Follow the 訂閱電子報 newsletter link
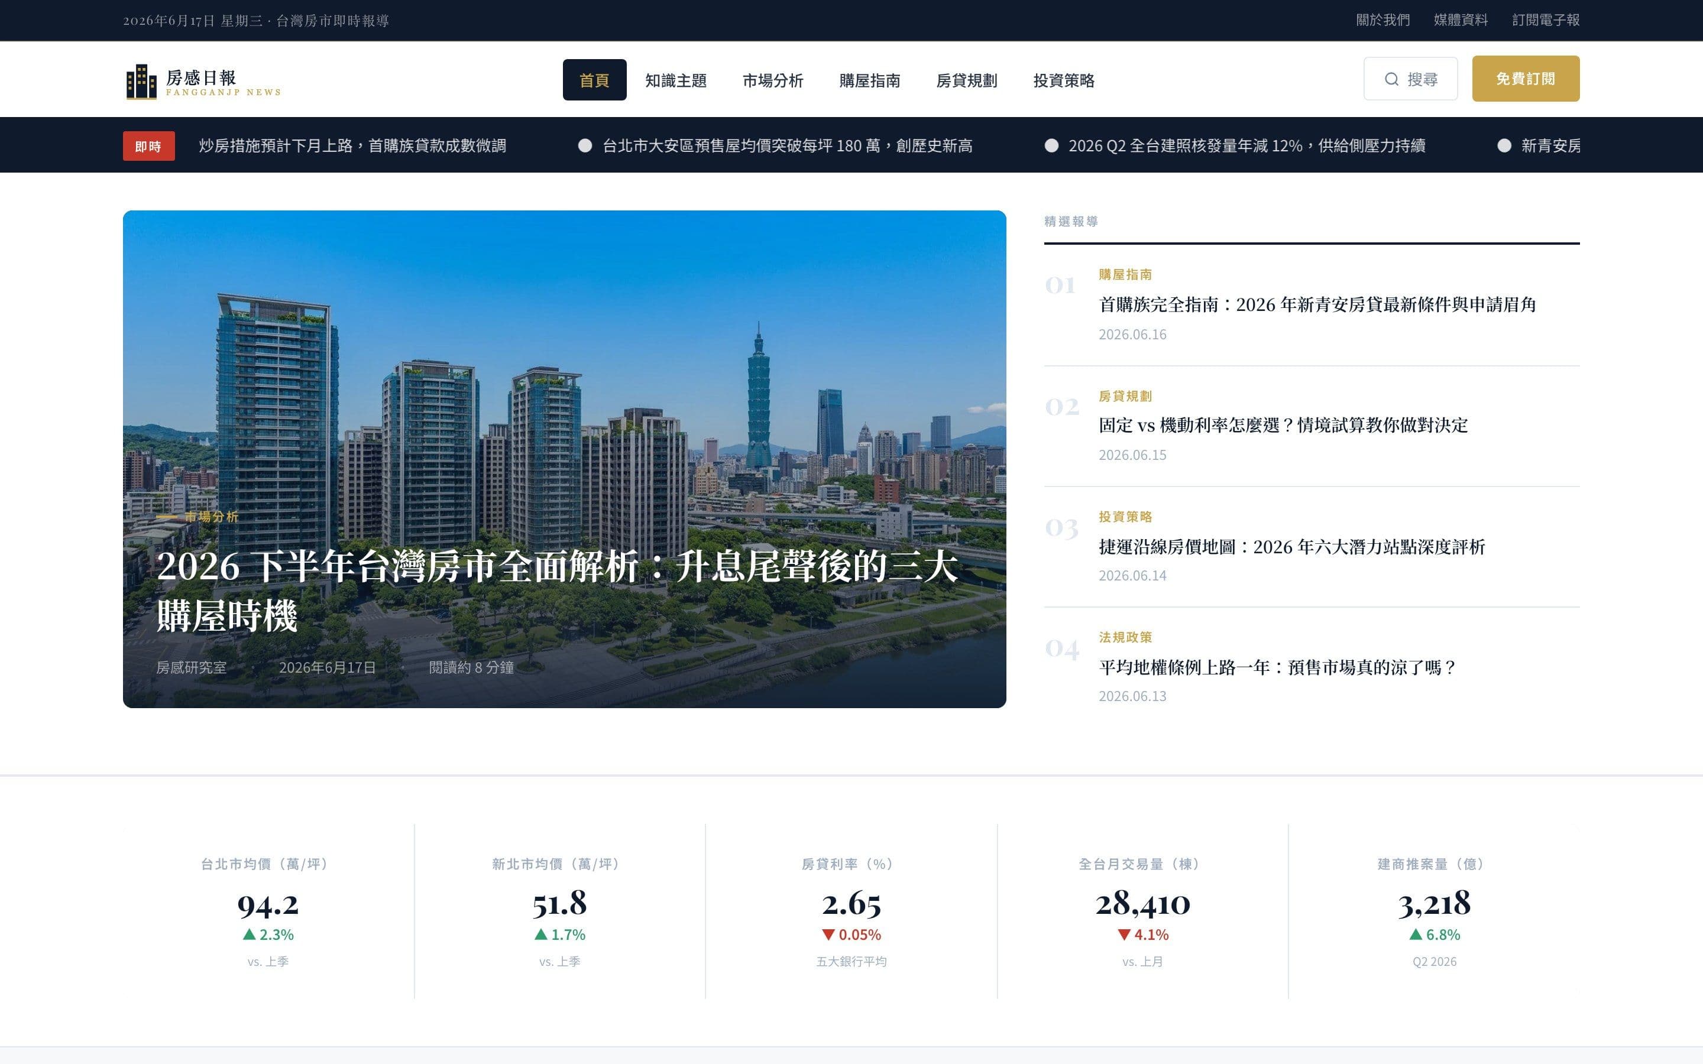1703x1064 pixels. [x=1546, y=21]
